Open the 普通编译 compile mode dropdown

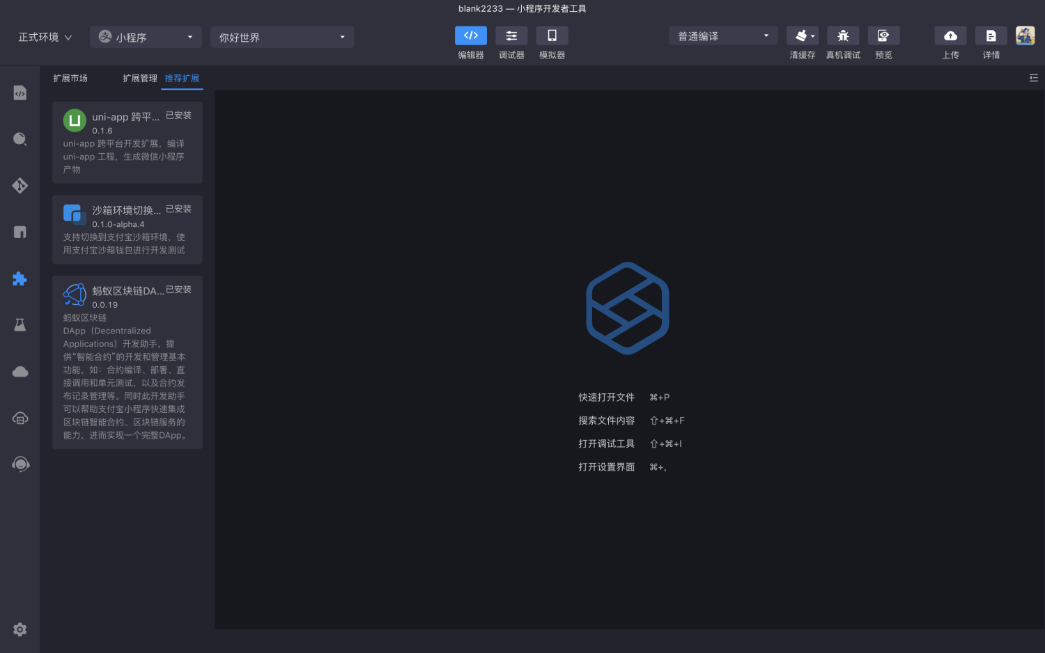click(x=723, y=36)
